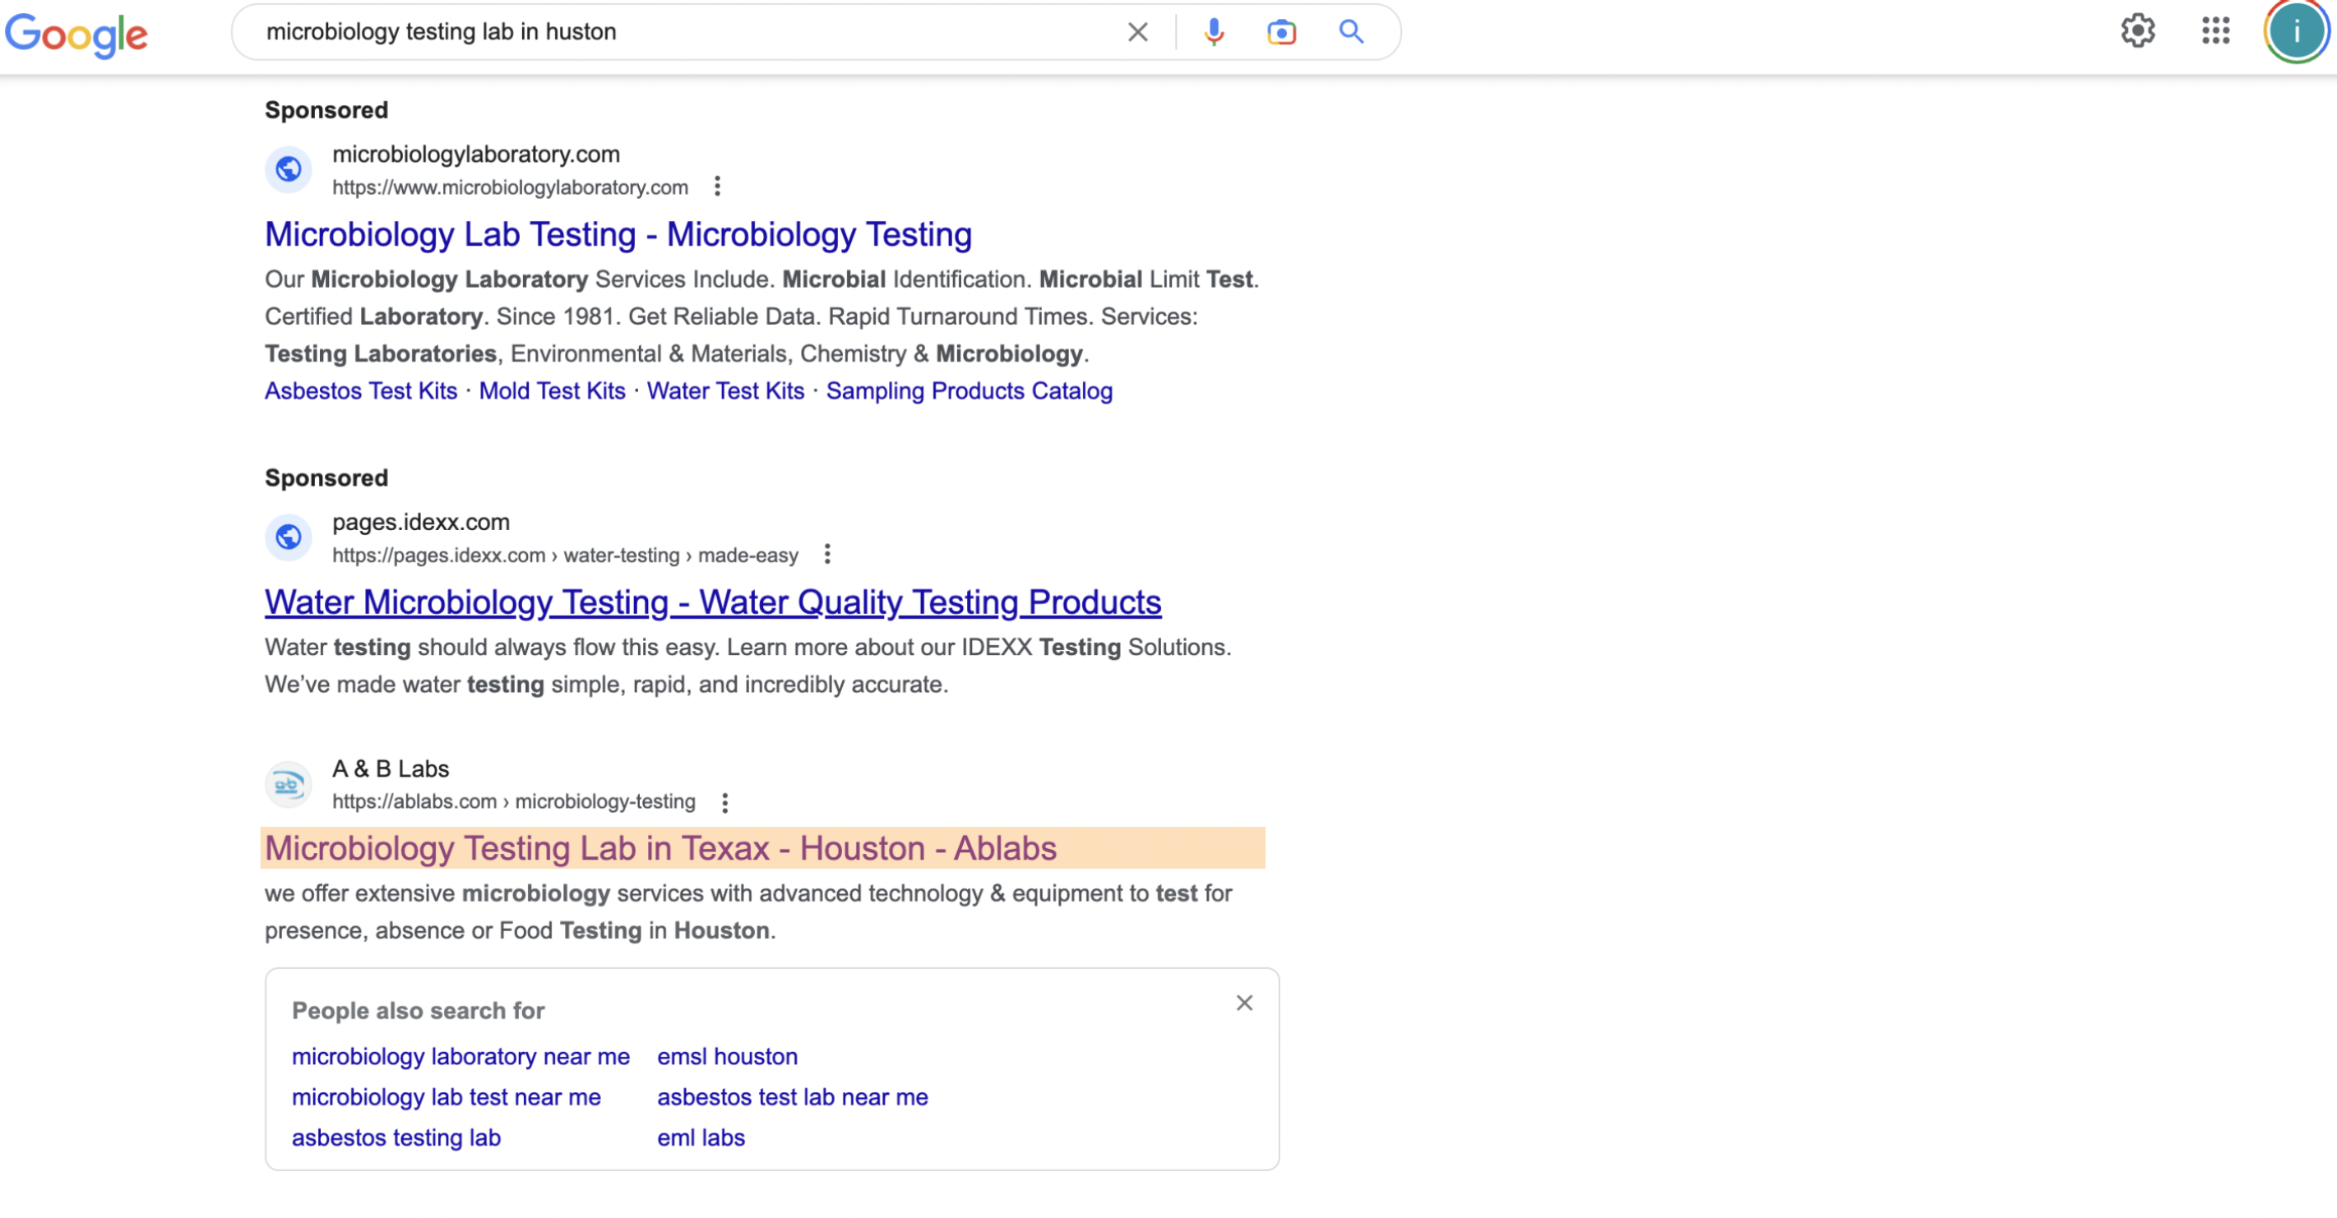
Task: Search microbiology lab test near me
Action: [447, 1098]
